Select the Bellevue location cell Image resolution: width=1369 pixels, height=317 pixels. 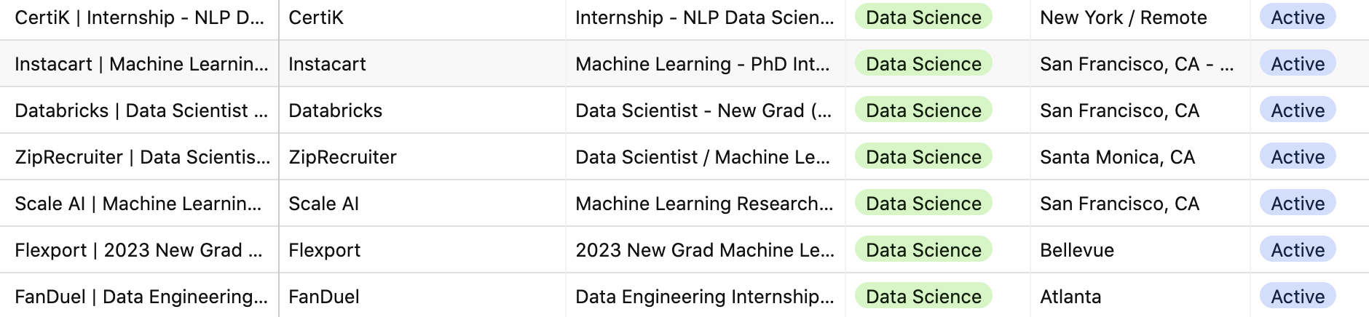1140,250
